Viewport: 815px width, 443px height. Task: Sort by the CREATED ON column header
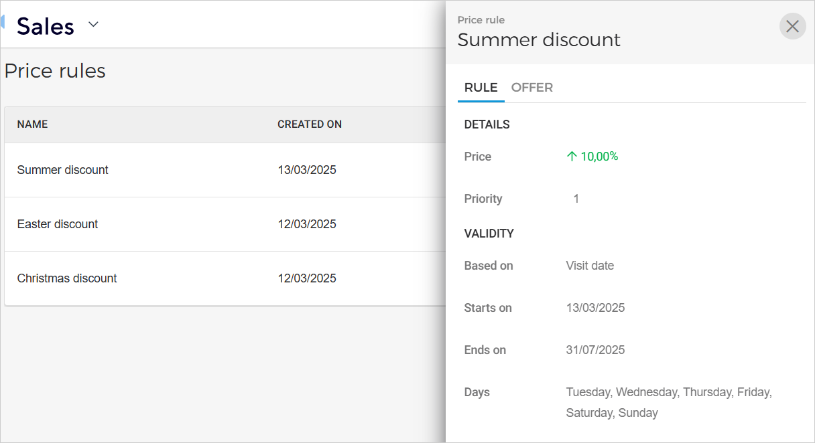point(310,124)
